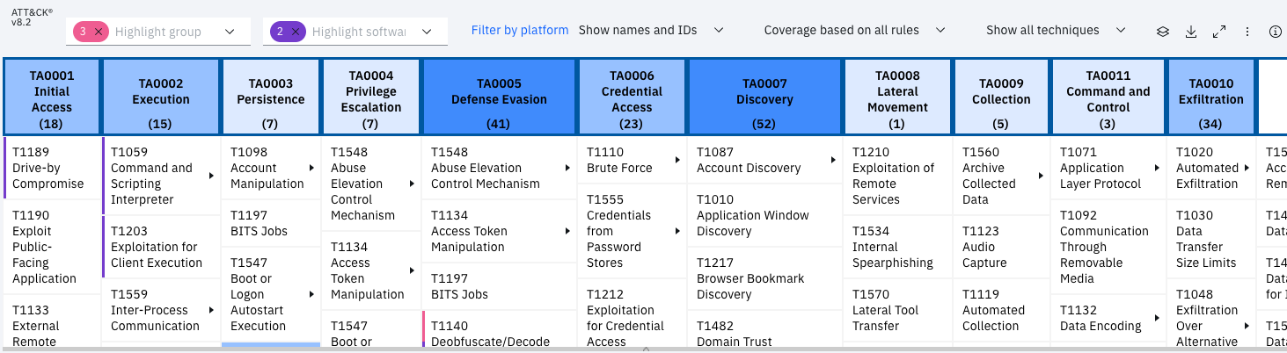The width and height of the screenshot is (1287, 353).
Task: Open the Highlight group dropdown
Action: click(230, 32)
